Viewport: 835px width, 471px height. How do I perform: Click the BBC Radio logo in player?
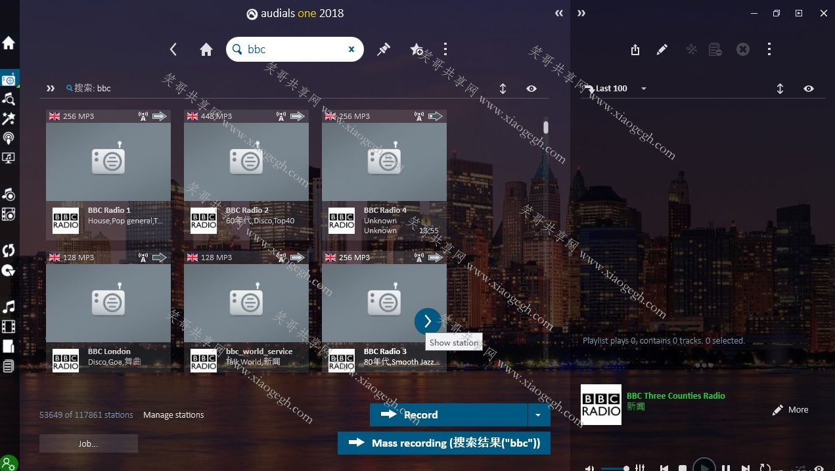pos(601,405)
